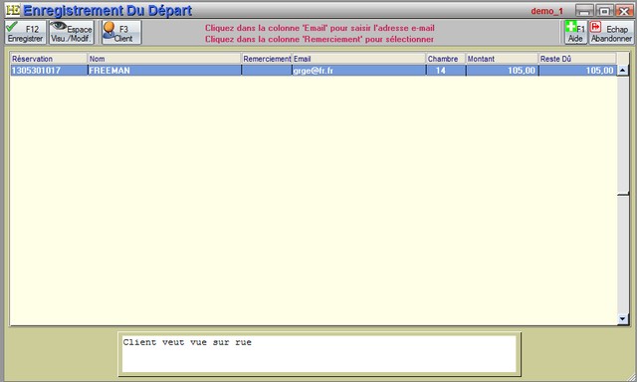This screenshot has width=637, height=382.
Task: Maximize the Enregistrement Du Départ window
Action: point(604,11)
